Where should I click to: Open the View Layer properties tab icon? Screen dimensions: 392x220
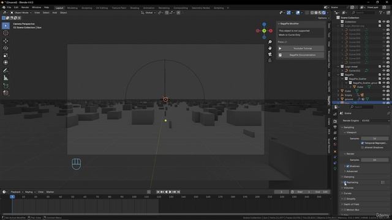[x=335, y=133]
